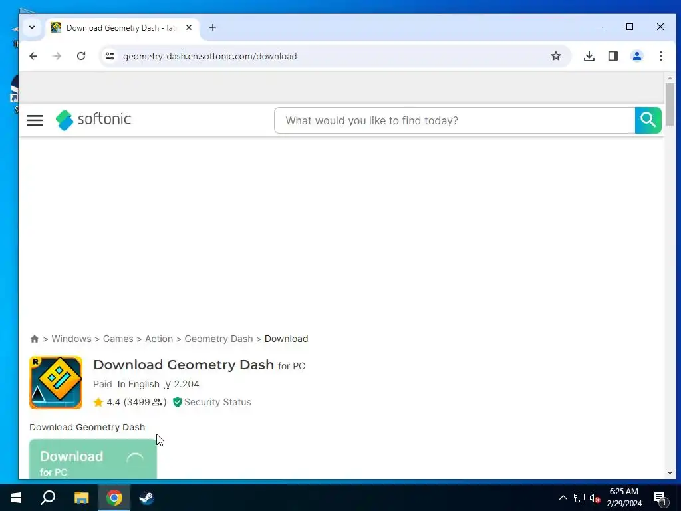The image size is (681, 511).
Task: Open Chrome profile menu
Action: 636,56
